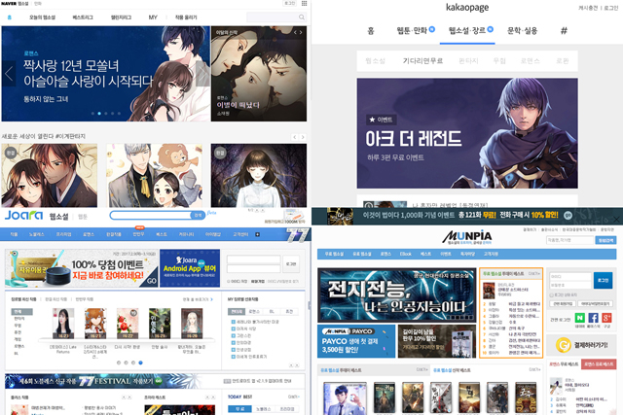Screen dimensions: 623x415
Task: Click the Naver search magnifier icon
Action: click(x=302, y=17)
